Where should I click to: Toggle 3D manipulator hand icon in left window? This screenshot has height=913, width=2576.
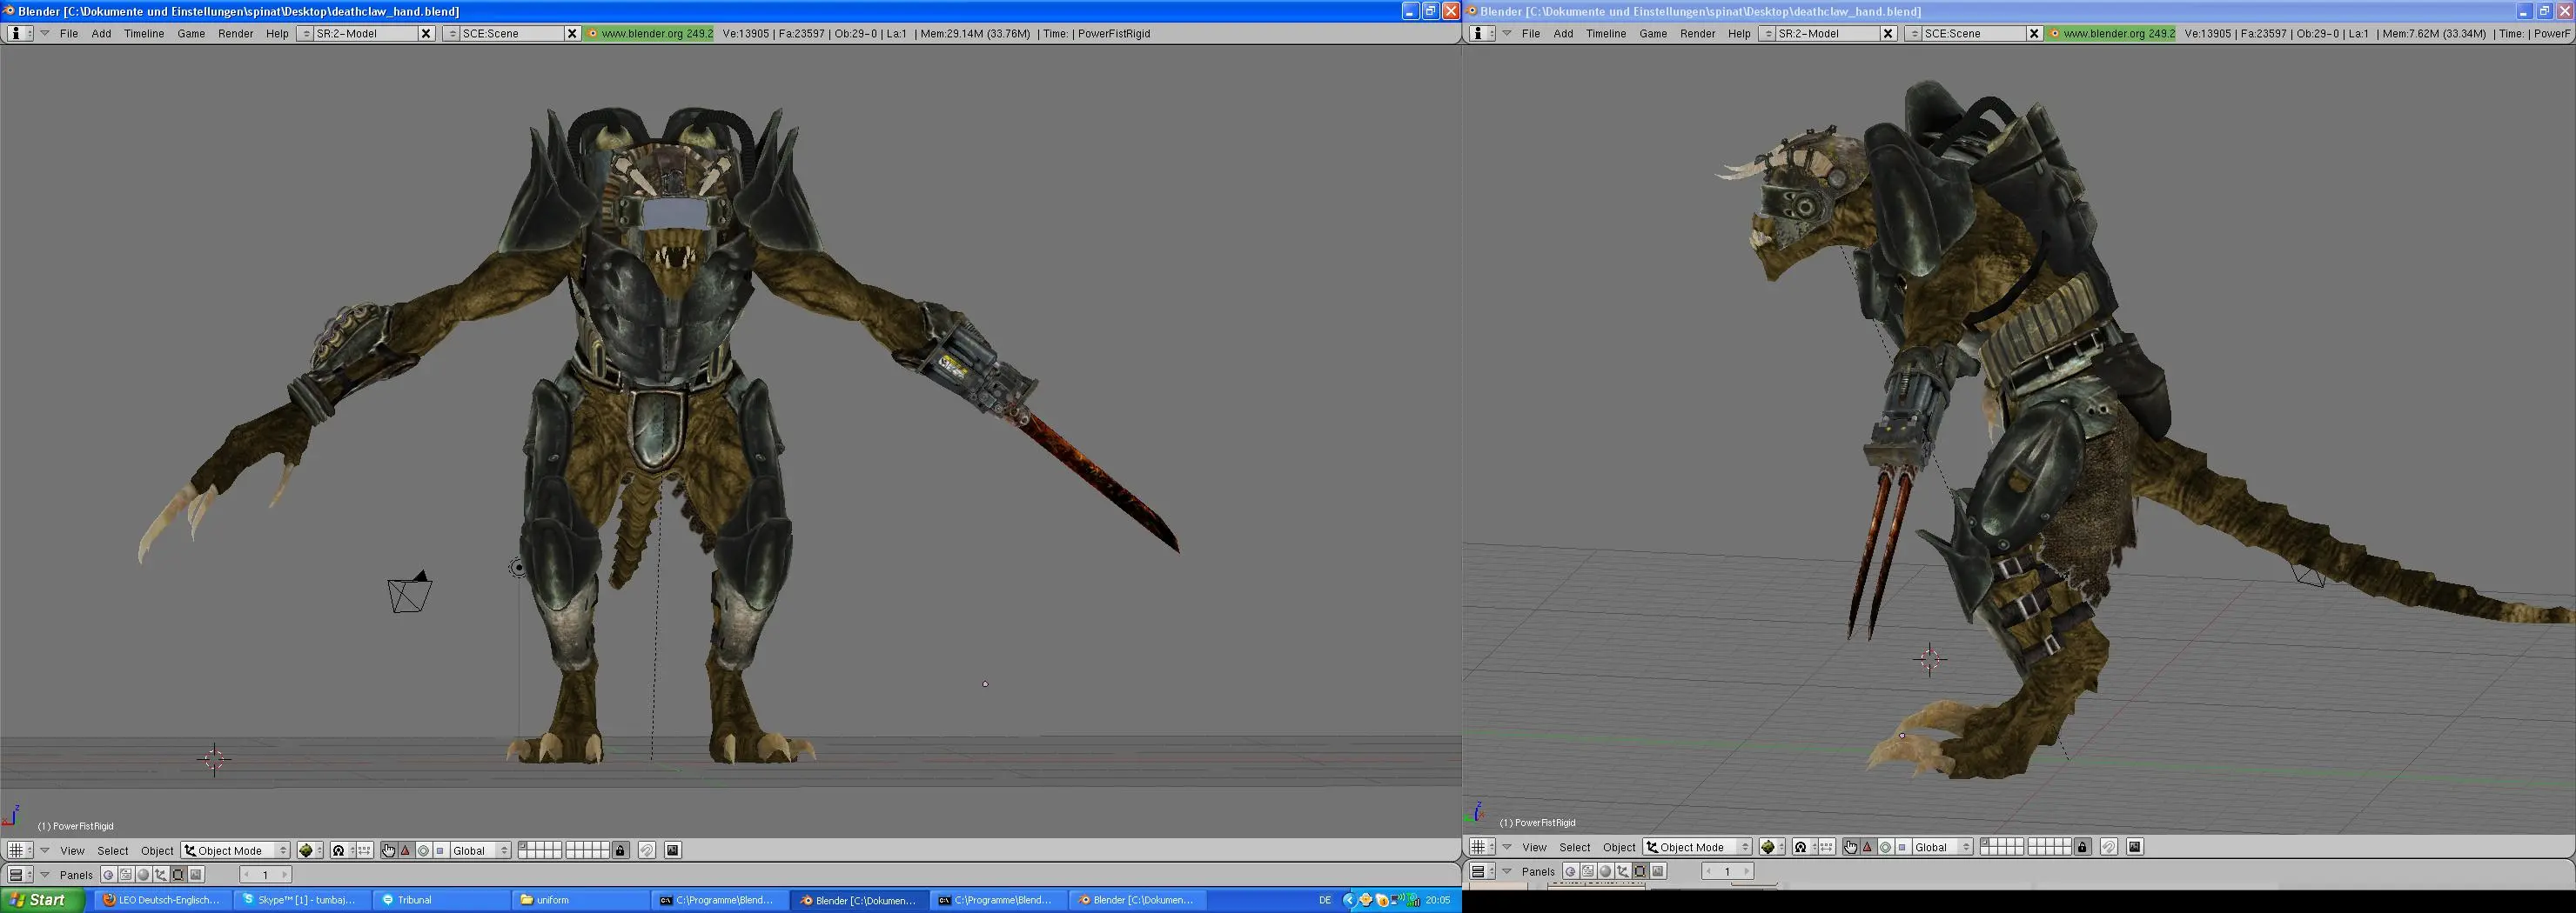tap(389, 850)
